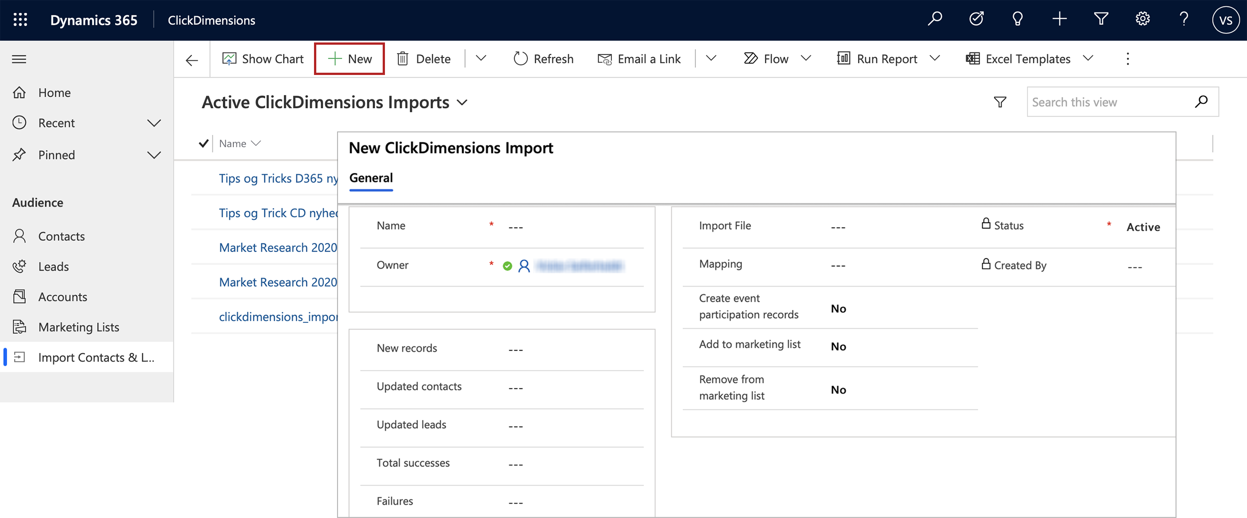Screen dimensions: 1247x518
Task: Select the General tab
Action: click(371, 178)
